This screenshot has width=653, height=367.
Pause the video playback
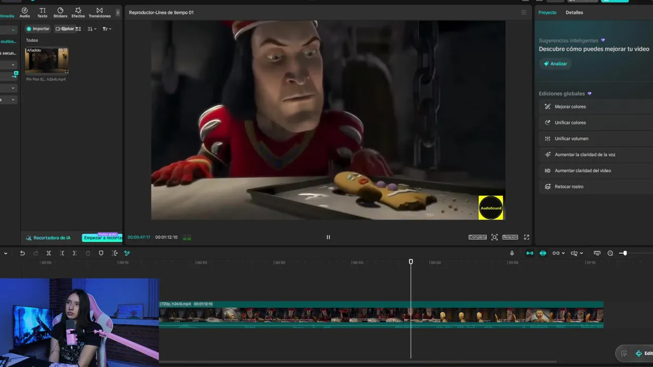point(328,237)
